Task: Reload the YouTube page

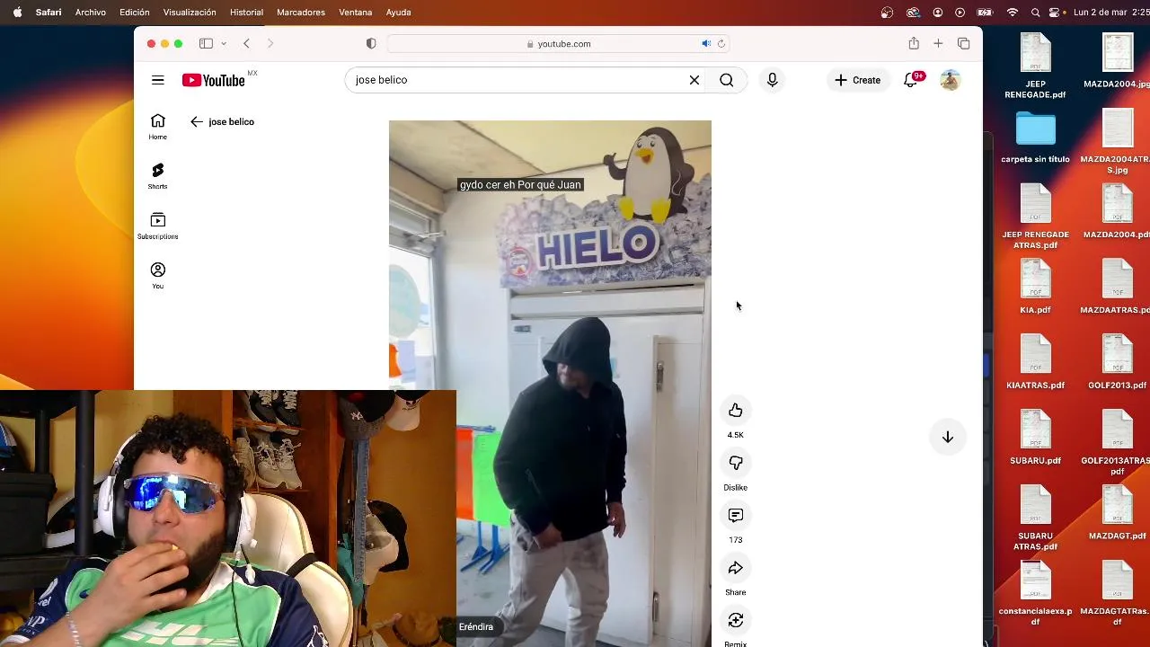Action: (x=721, y=43)
